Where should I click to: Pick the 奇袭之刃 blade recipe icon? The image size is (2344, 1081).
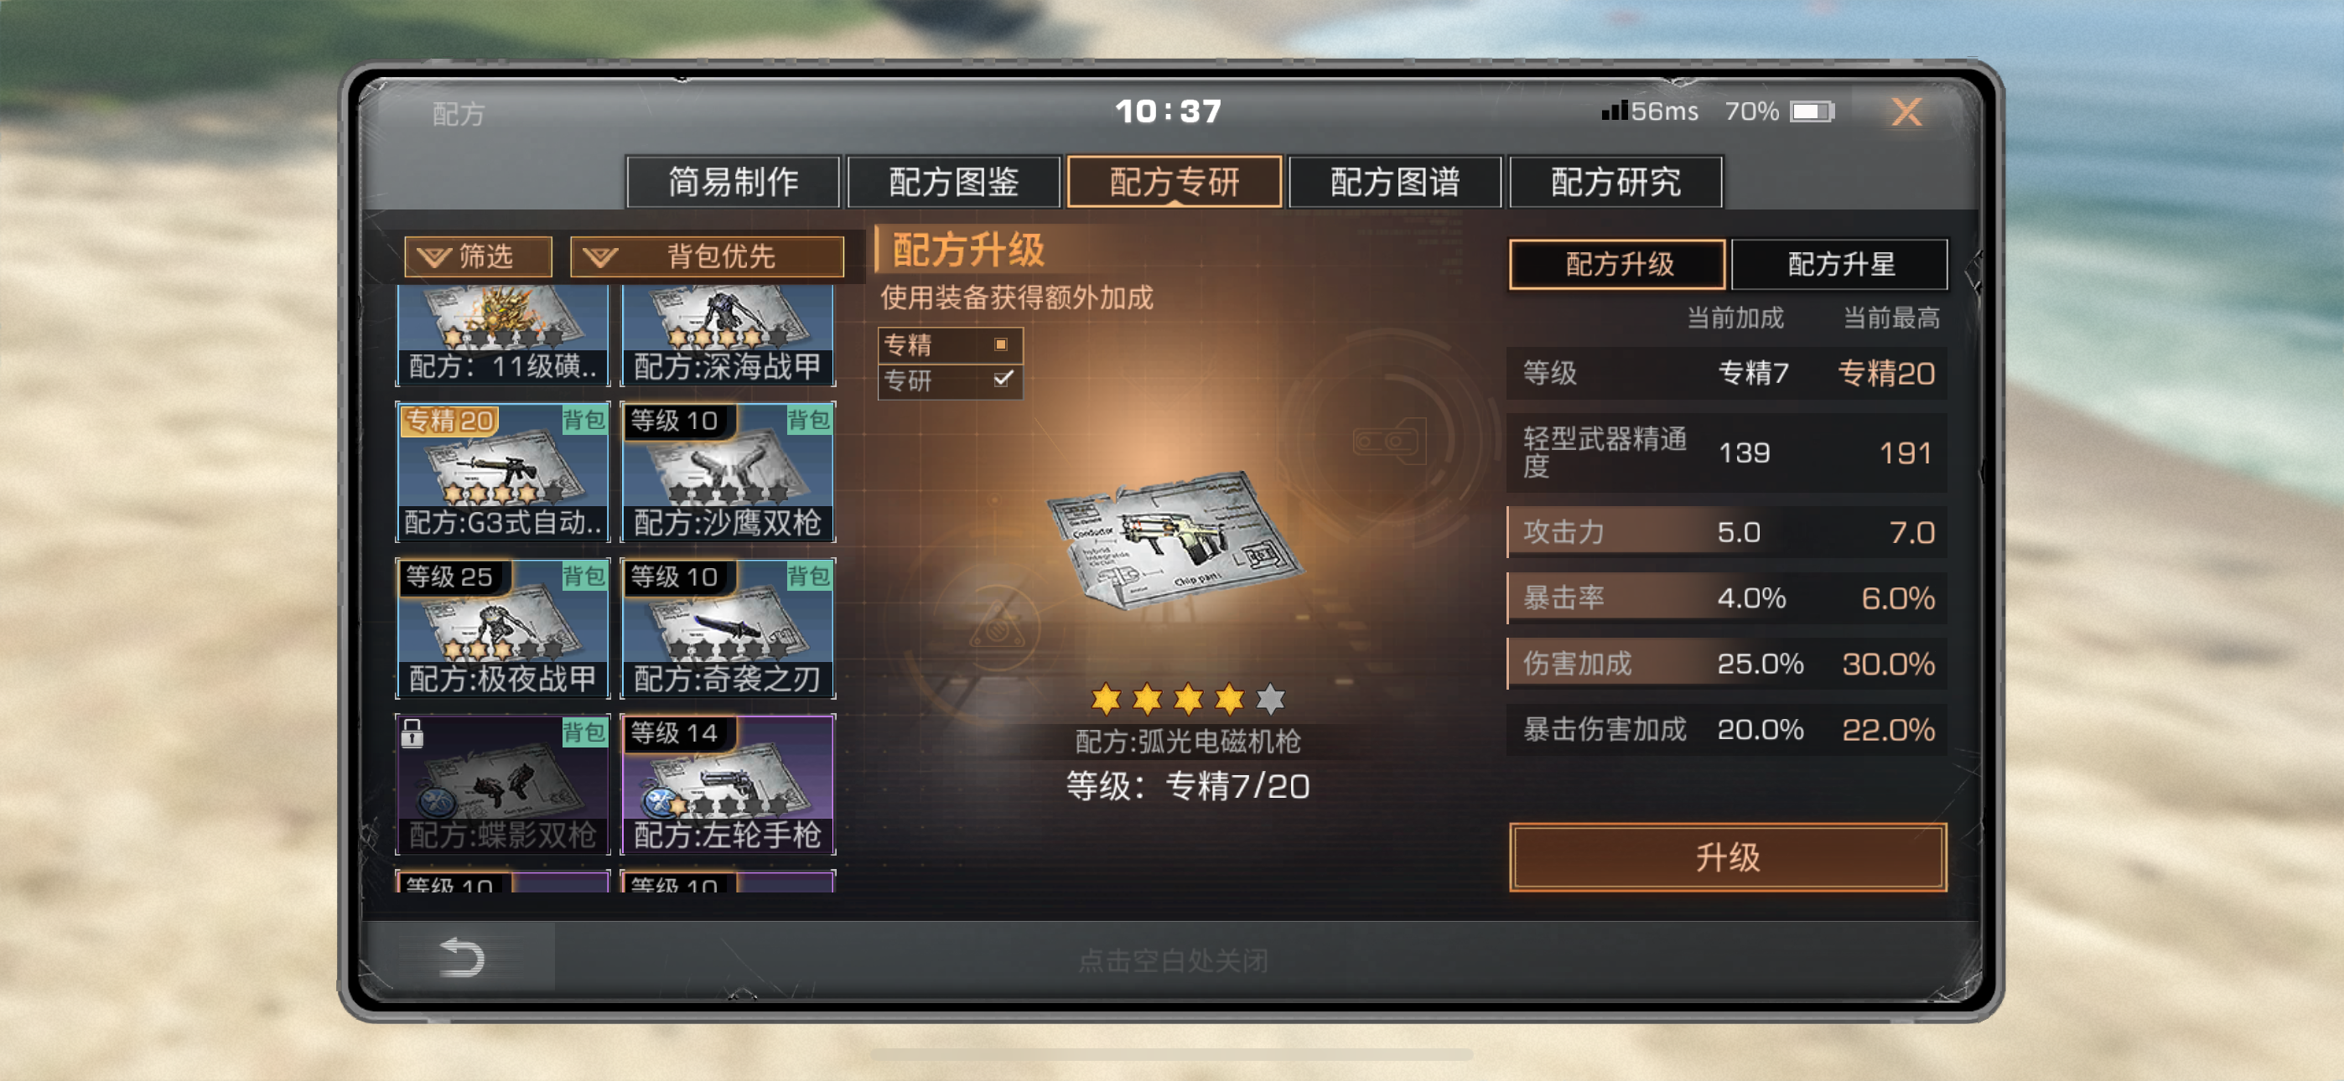point(727,628)
